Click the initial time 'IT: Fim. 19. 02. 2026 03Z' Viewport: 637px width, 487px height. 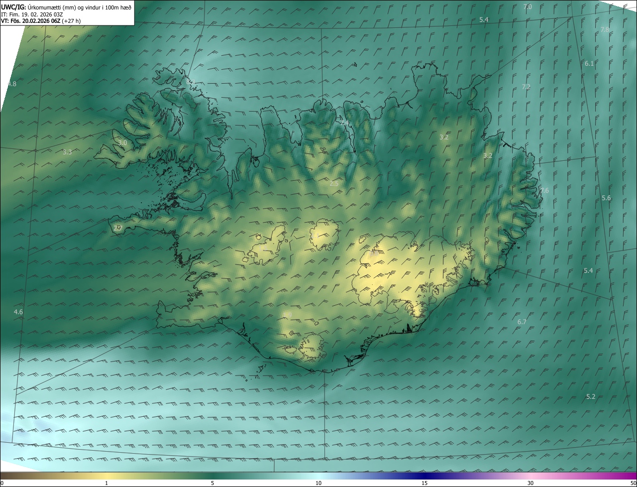click(32, 14)
